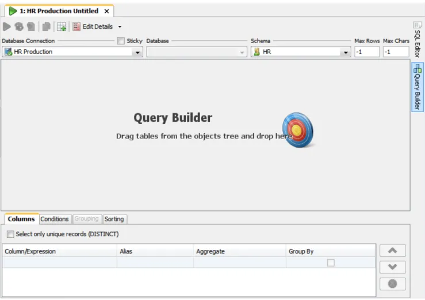Click the empty Alias cell
The width and height of the screenshot is (425, 300).
click(155, 263)
